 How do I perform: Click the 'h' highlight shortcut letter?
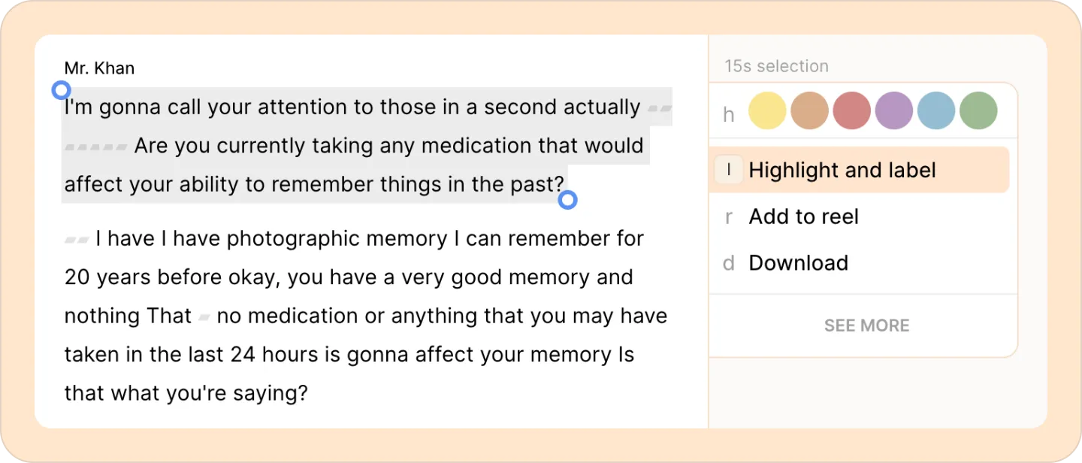[728, 114]
